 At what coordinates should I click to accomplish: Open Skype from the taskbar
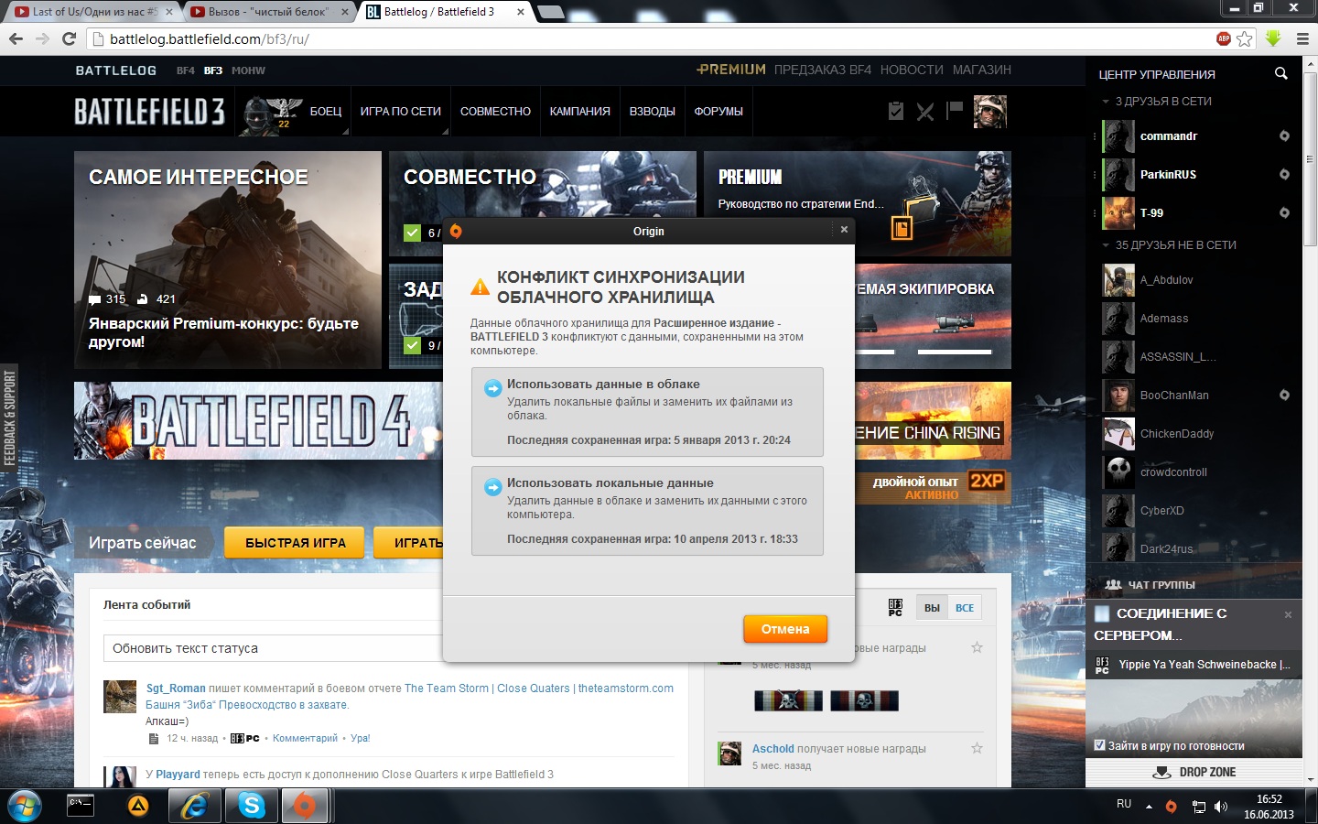click(x=252, y=806)
